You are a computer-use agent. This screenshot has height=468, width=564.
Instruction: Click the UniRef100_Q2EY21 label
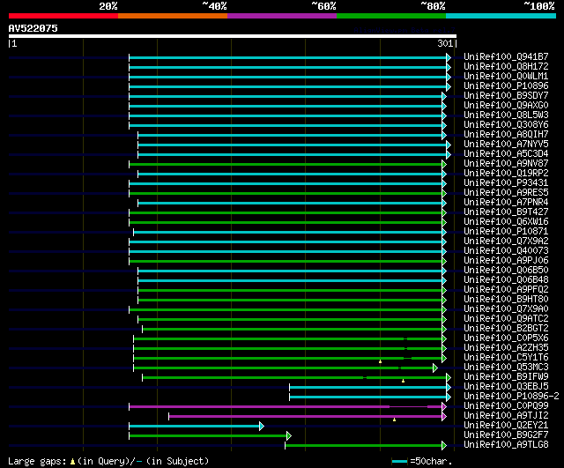click(x=506, y=426)
